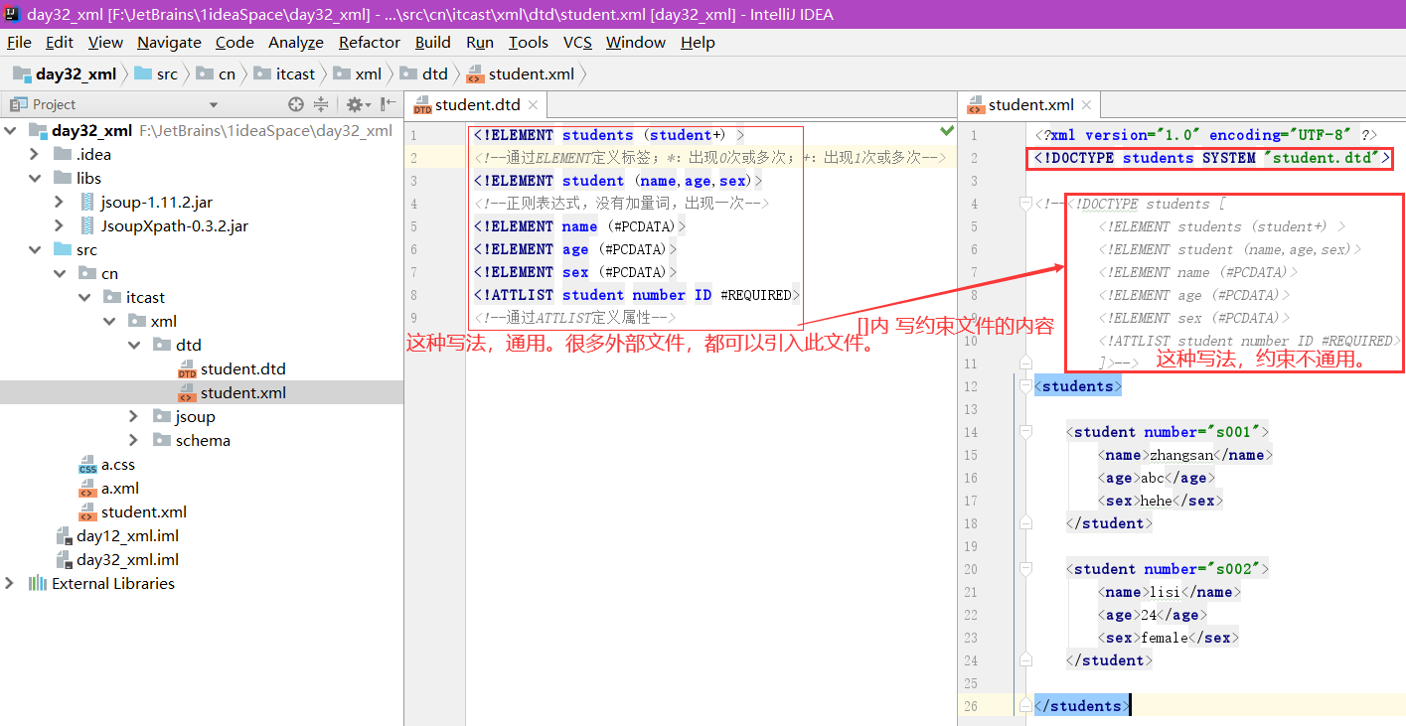Click the student.dtd file icon in tree

187,369
